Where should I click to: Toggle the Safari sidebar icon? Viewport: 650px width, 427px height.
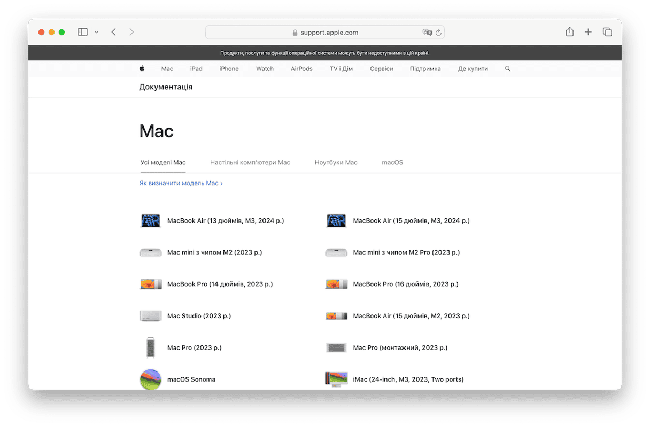click(82, 32)
